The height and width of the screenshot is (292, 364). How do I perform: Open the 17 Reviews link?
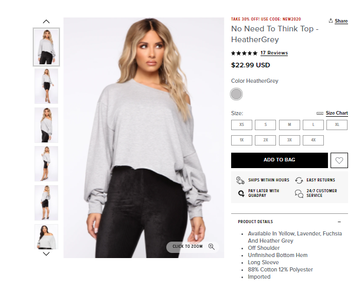click(274, 53)
